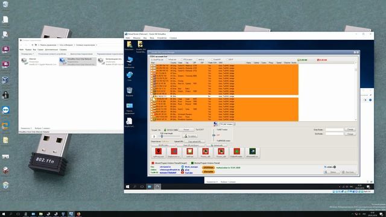The height and width of the screenshot is (217, 386).
Task: Click the Entry Node input field
Action: coord(334,130)
